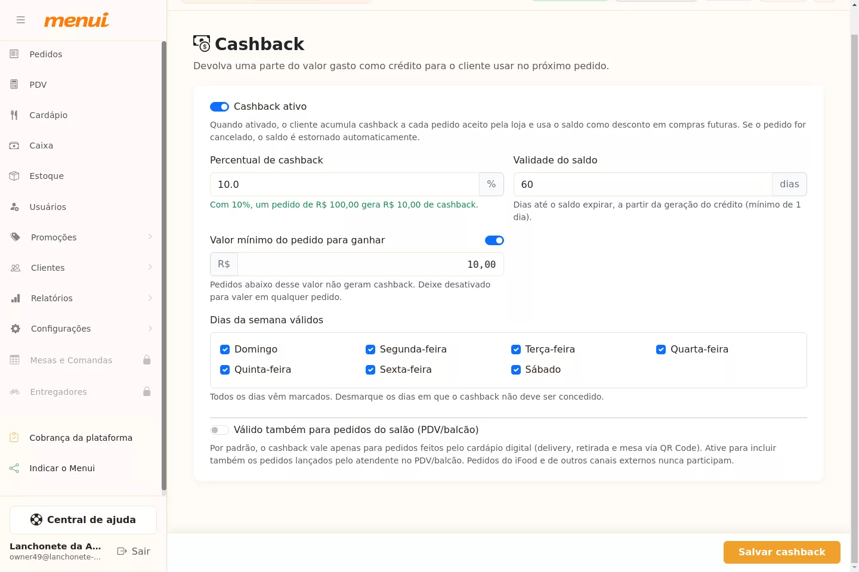The height and width of the screenshot is (572, 859).
Task: Toggle the Cashback ativo switch
Action: coord(220,107)
